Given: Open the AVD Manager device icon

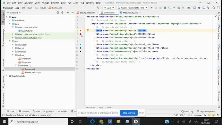Looking at the screenshot, I should (204, 8).
